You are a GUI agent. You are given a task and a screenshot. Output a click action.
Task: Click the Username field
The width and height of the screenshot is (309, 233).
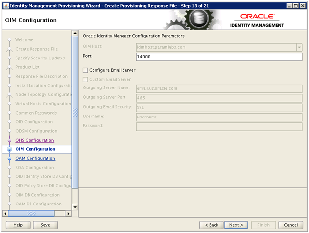click(219, 117)
